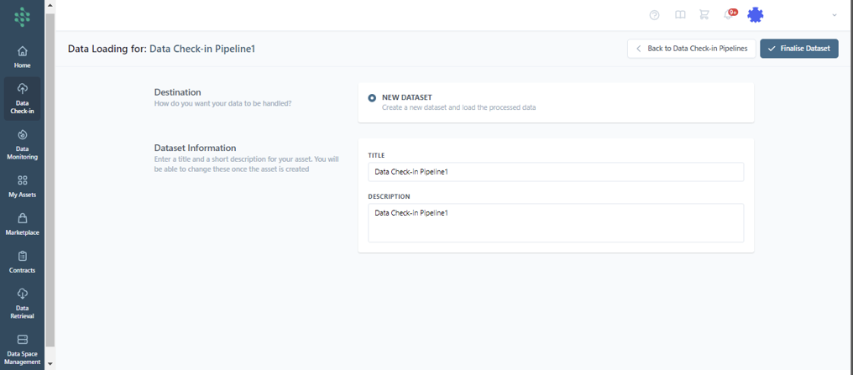Open the shopping cart icon

coord(704,15)
